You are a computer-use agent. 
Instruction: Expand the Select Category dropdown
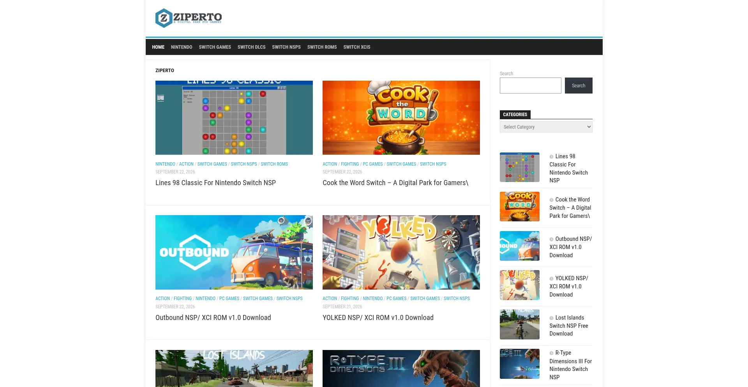pos(546,127)
